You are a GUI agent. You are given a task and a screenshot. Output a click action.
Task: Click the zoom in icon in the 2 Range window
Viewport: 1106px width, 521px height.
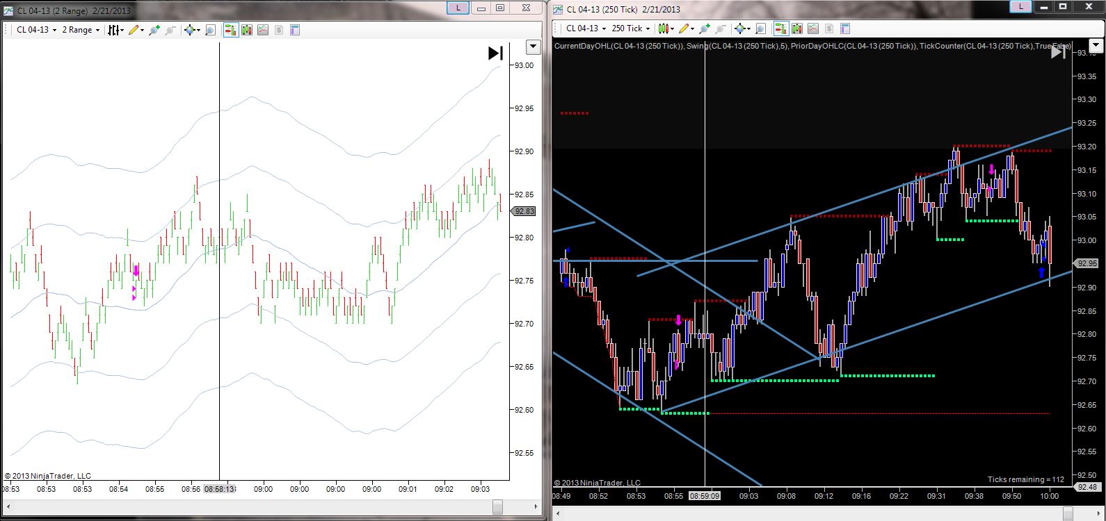[x=154, y=30]
